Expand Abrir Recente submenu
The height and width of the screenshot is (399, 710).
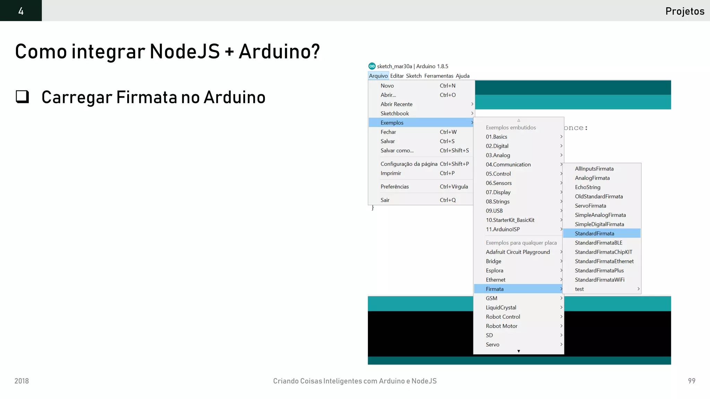[421, 104]
